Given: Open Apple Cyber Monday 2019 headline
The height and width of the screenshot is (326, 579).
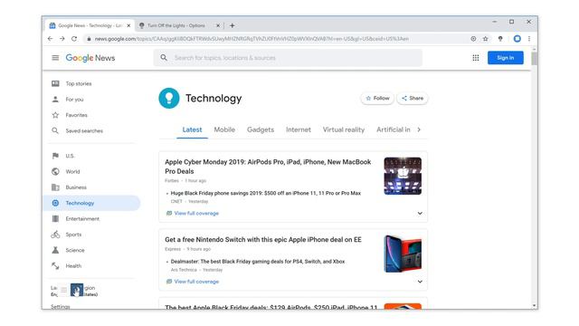Looking at the screenshot, I should click(x=268, y=167).
